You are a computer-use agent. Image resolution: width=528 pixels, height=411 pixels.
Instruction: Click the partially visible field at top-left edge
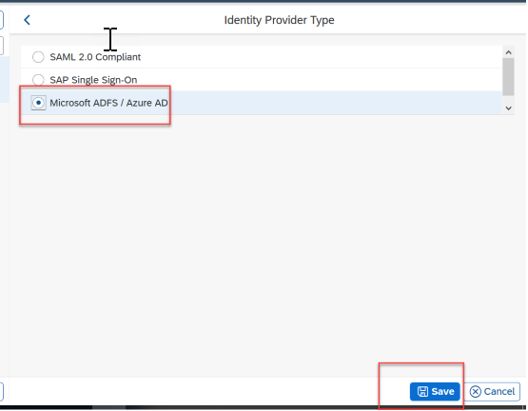tap(2, 20)
